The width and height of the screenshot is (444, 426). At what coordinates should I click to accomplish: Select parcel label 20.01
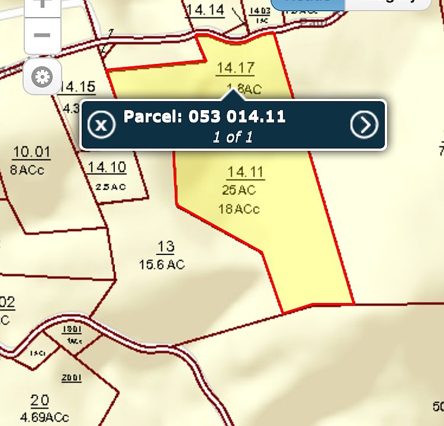(x=72, y=378)
